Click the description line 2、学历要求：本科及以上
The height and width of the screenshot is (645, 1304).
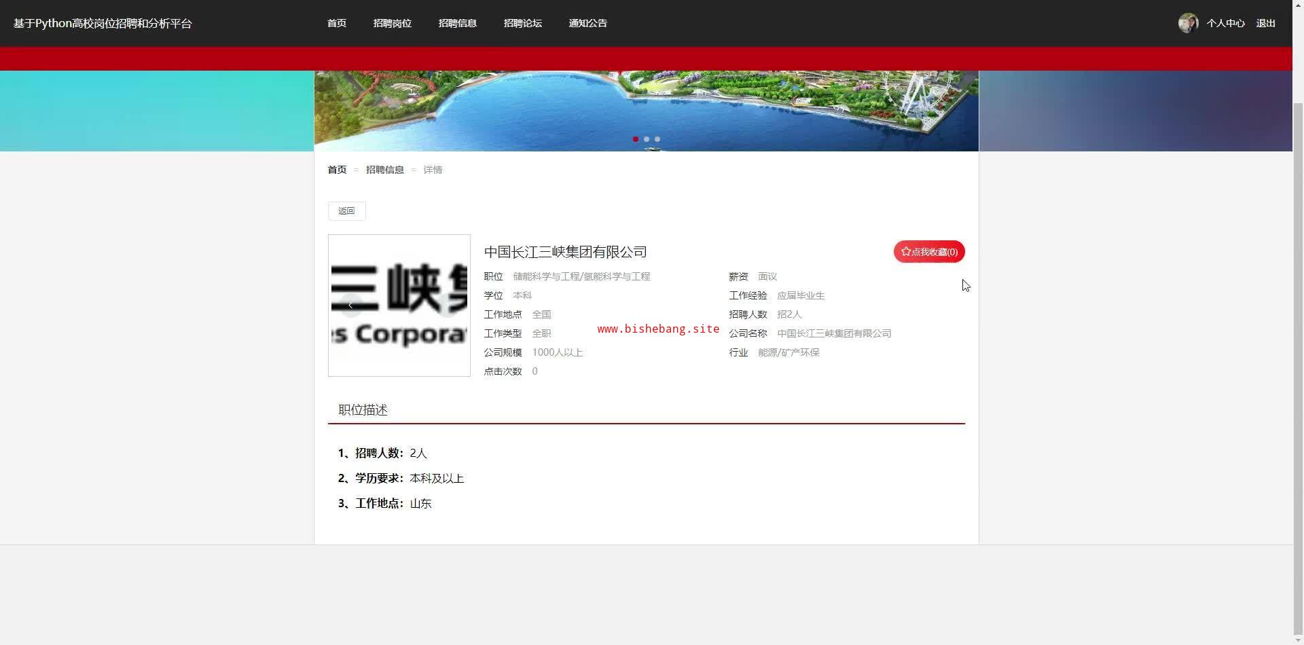click(x=401, y=479)
